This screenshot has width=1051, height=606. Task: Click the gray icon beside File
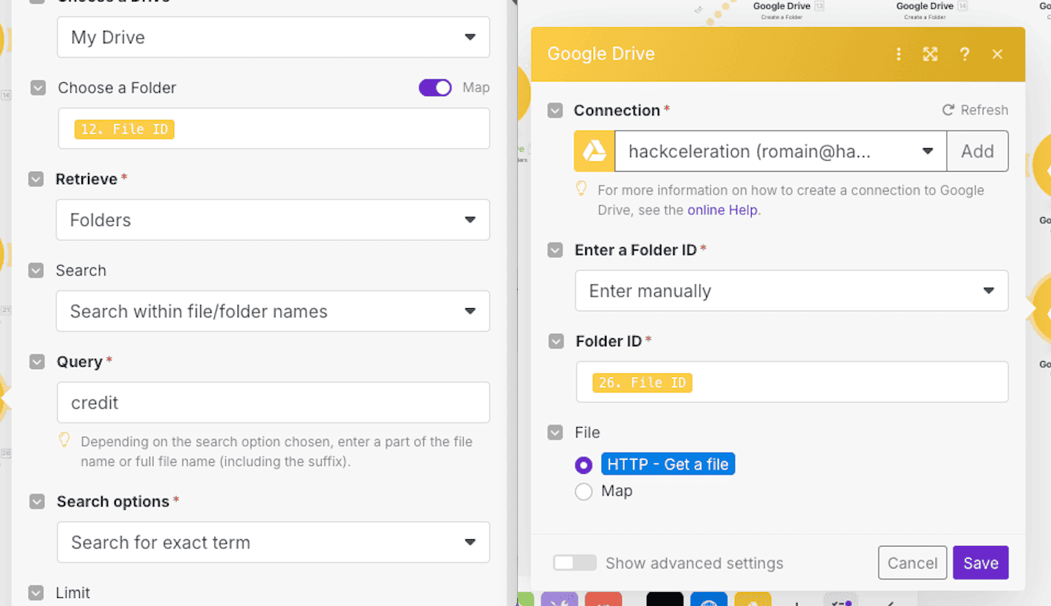pyautogui.click(x=555, y=433)
